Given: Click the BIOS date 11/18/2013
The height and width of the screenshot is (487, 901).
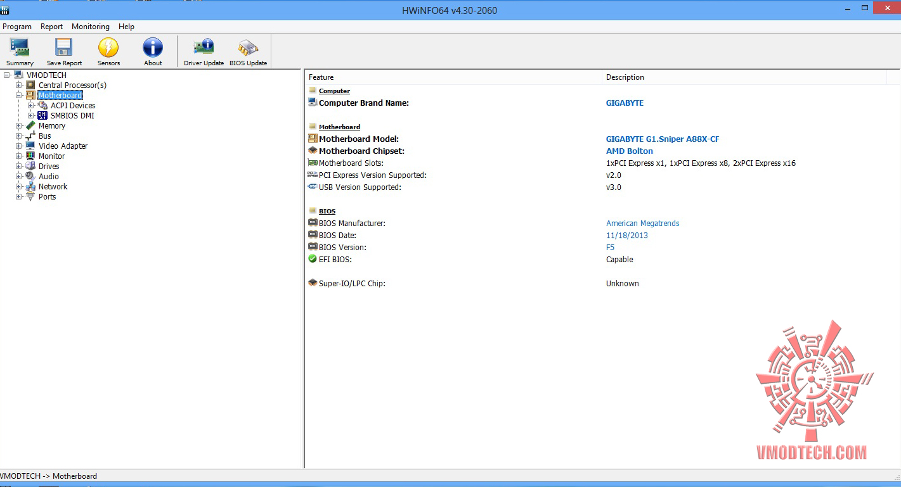Looking at the screenshot, I should pyautogui.click(x=627, y=236).
